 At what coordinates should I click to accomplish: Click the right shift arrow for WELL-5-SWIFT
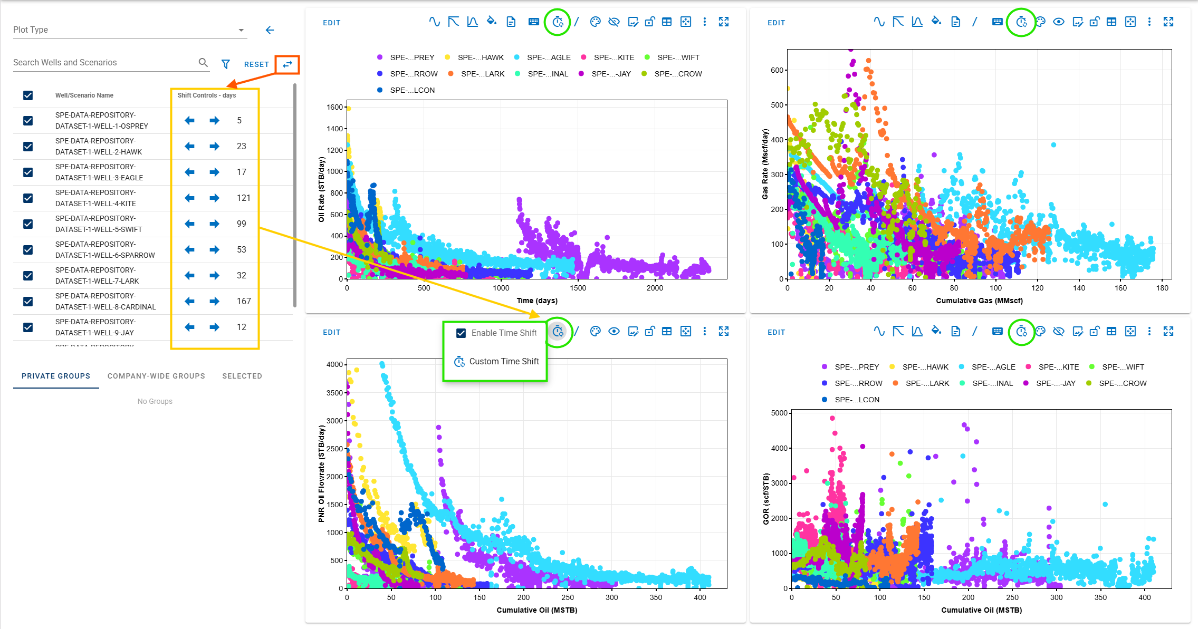(x=214, y=224)
